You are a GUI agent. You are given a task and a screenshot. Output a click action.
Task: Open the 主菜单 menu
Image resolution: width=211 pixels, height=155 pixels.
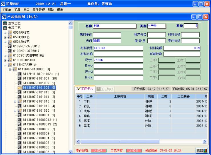pyautogui.click(x=6, y=10)
